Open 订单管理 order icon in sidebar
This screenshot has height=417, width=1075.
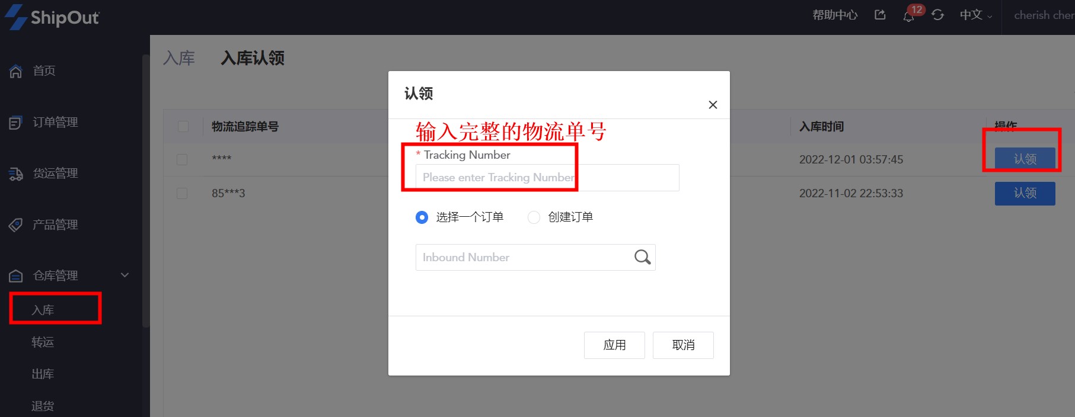point(16,123)
